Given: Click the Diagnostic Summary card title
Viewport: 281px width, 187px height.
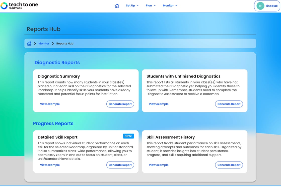Looking at the screenshot, I should pyautogui.click(x=59, y=76).
